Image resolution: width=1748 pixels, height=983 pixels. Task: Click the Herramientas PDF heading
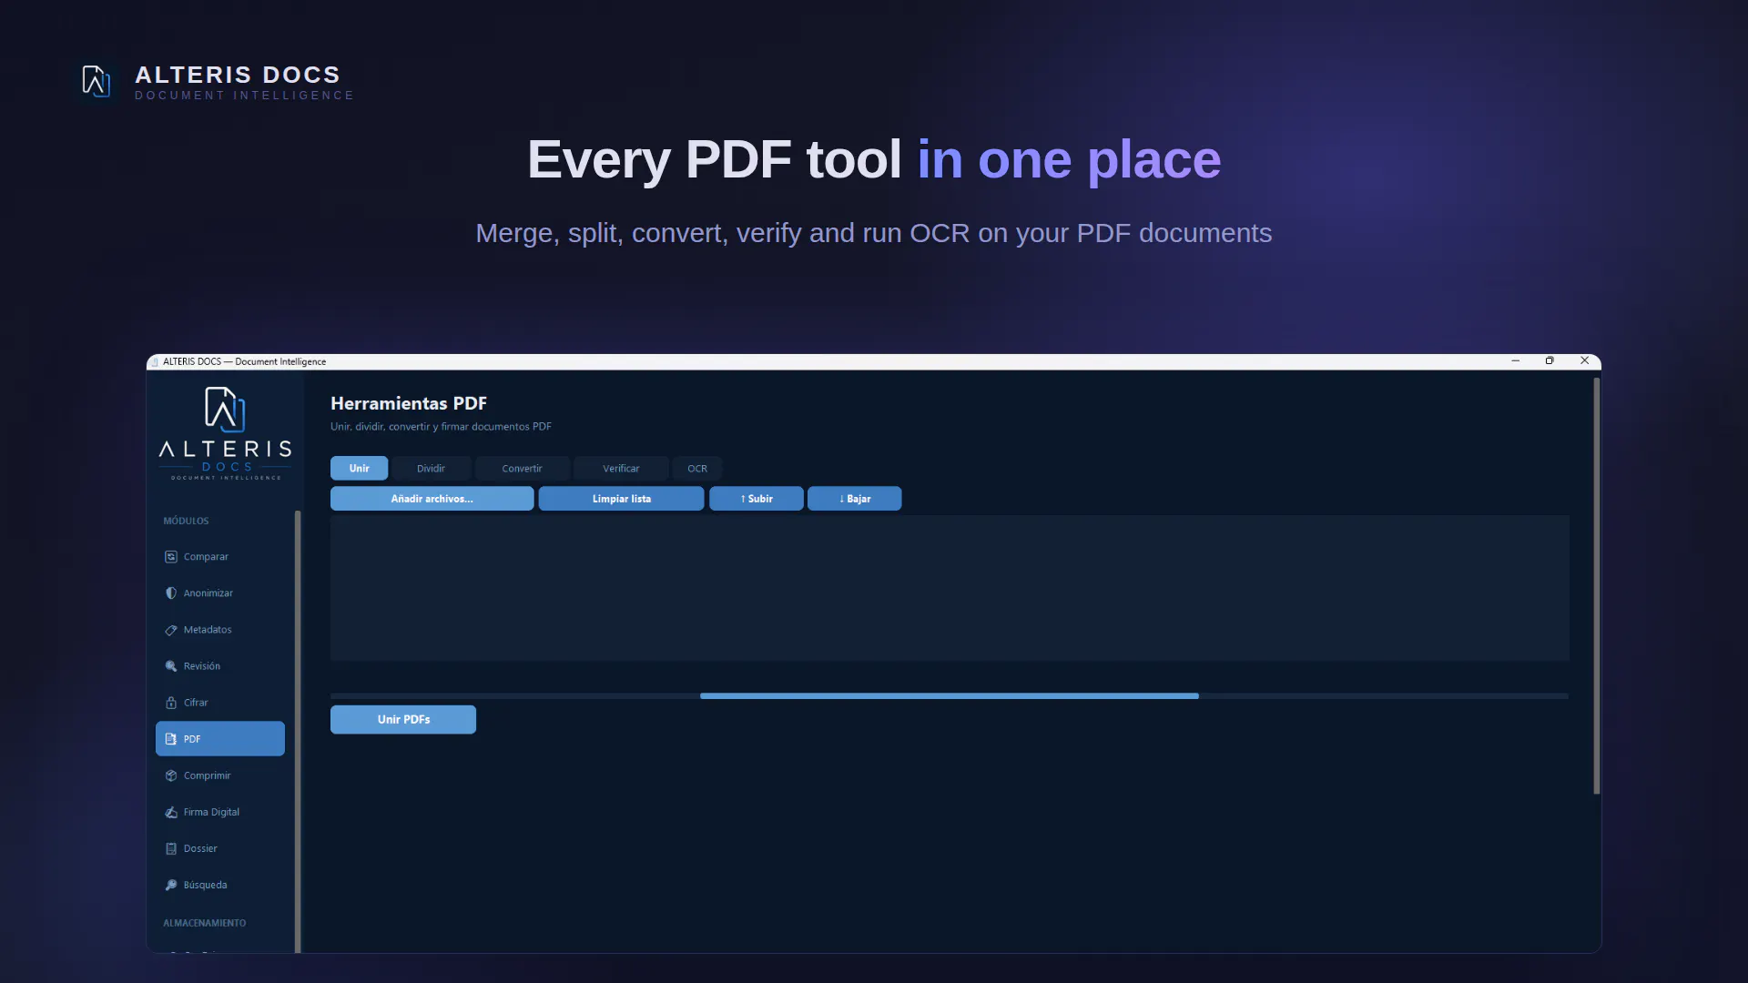[409, 403]
